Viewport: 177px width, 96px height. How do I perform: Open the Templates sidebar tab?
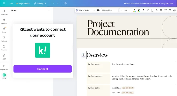[4, 12]
